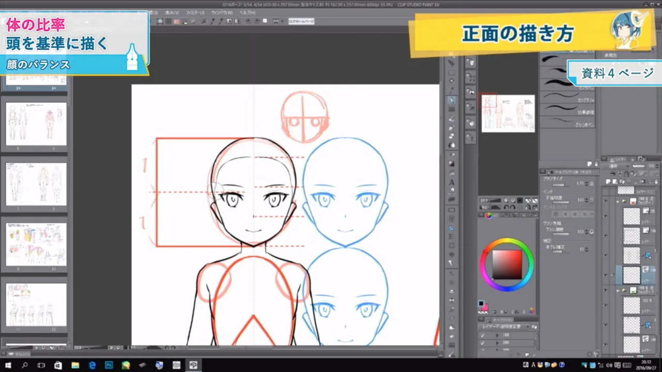This screenshot has height=372, width=662.
Task: Hide the currently selected layer's visibility eye
Action: 605,274
